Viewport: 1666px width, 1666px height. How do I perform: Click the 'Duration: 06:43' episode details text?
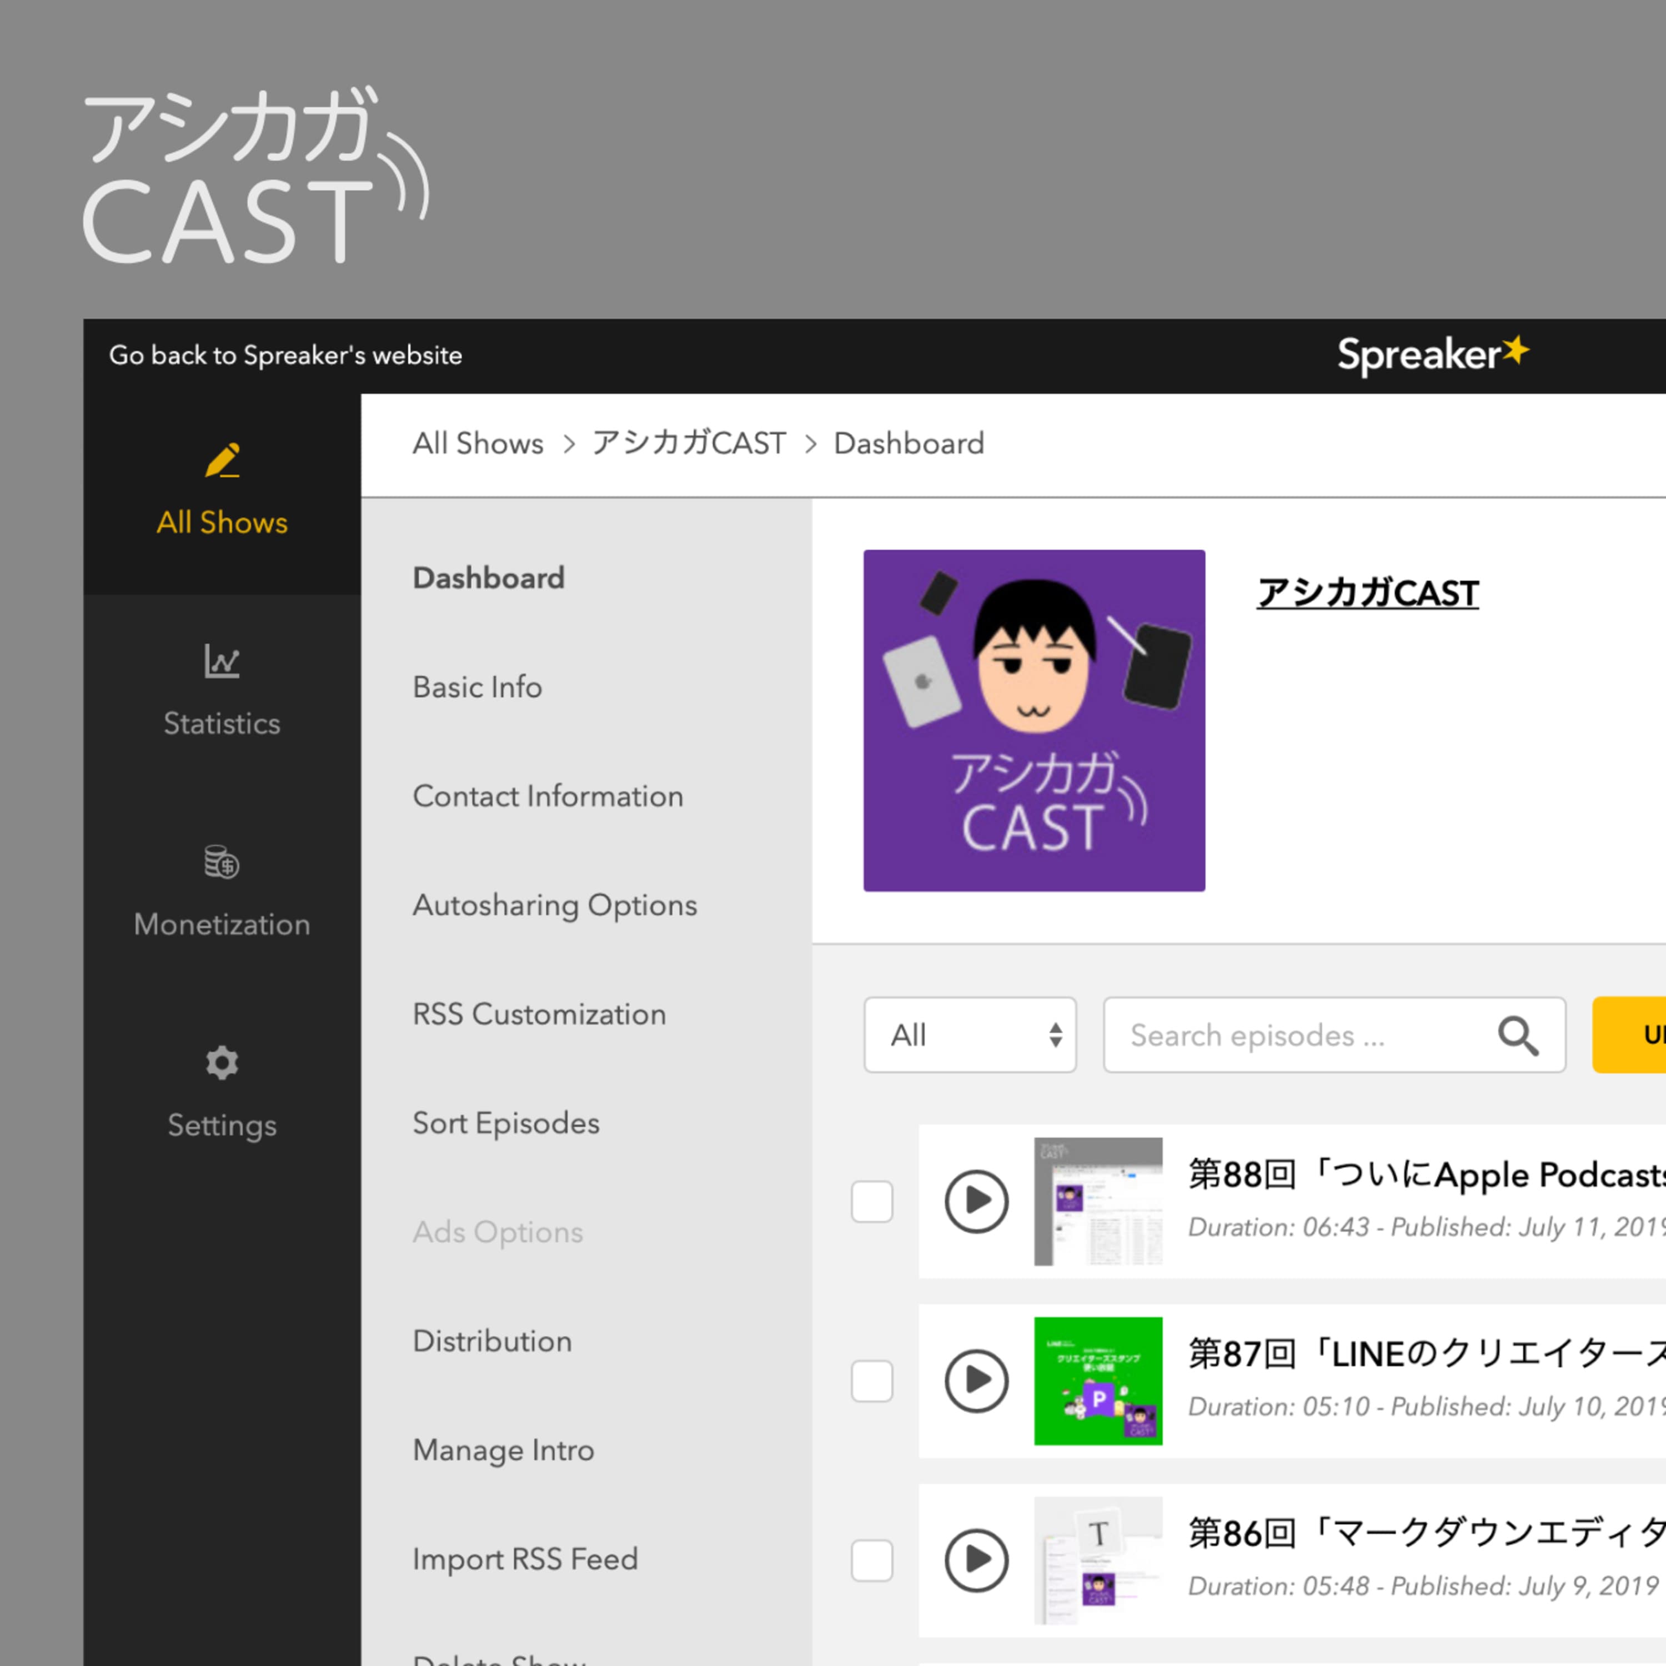[x=1426, y=1227]
